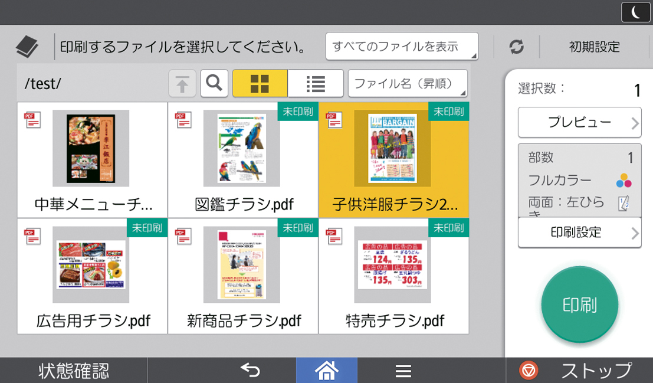Change the ファイル名（昇順） sort order
The image size is (653, 383).
click(x=408, y=83)
